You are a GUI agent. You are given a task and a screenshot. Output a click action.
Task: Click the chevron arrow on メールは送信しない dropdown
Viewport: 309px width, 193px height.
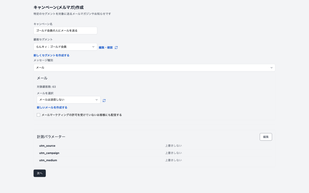pyautogui.click(x=97, y=100)
